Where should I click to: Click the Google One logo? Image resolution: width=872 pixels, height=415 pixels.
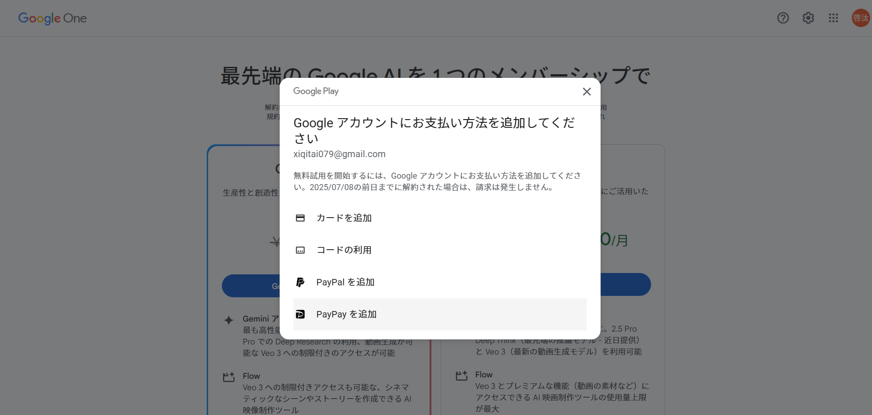pos(52,18)
